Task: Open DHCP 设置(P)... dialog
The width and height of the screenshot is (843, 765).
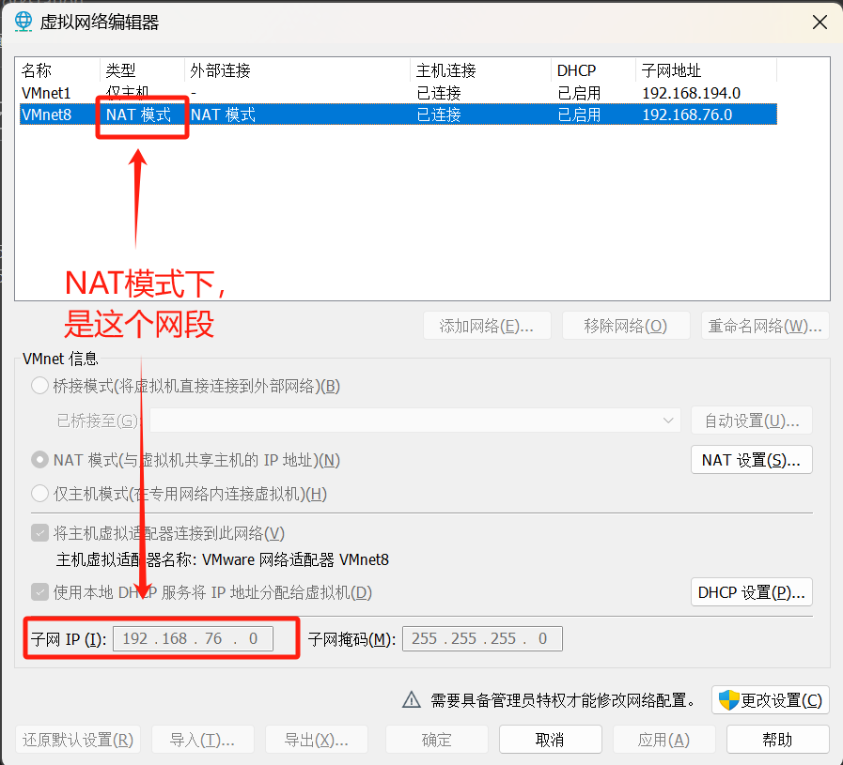Action: pos(752,592)
